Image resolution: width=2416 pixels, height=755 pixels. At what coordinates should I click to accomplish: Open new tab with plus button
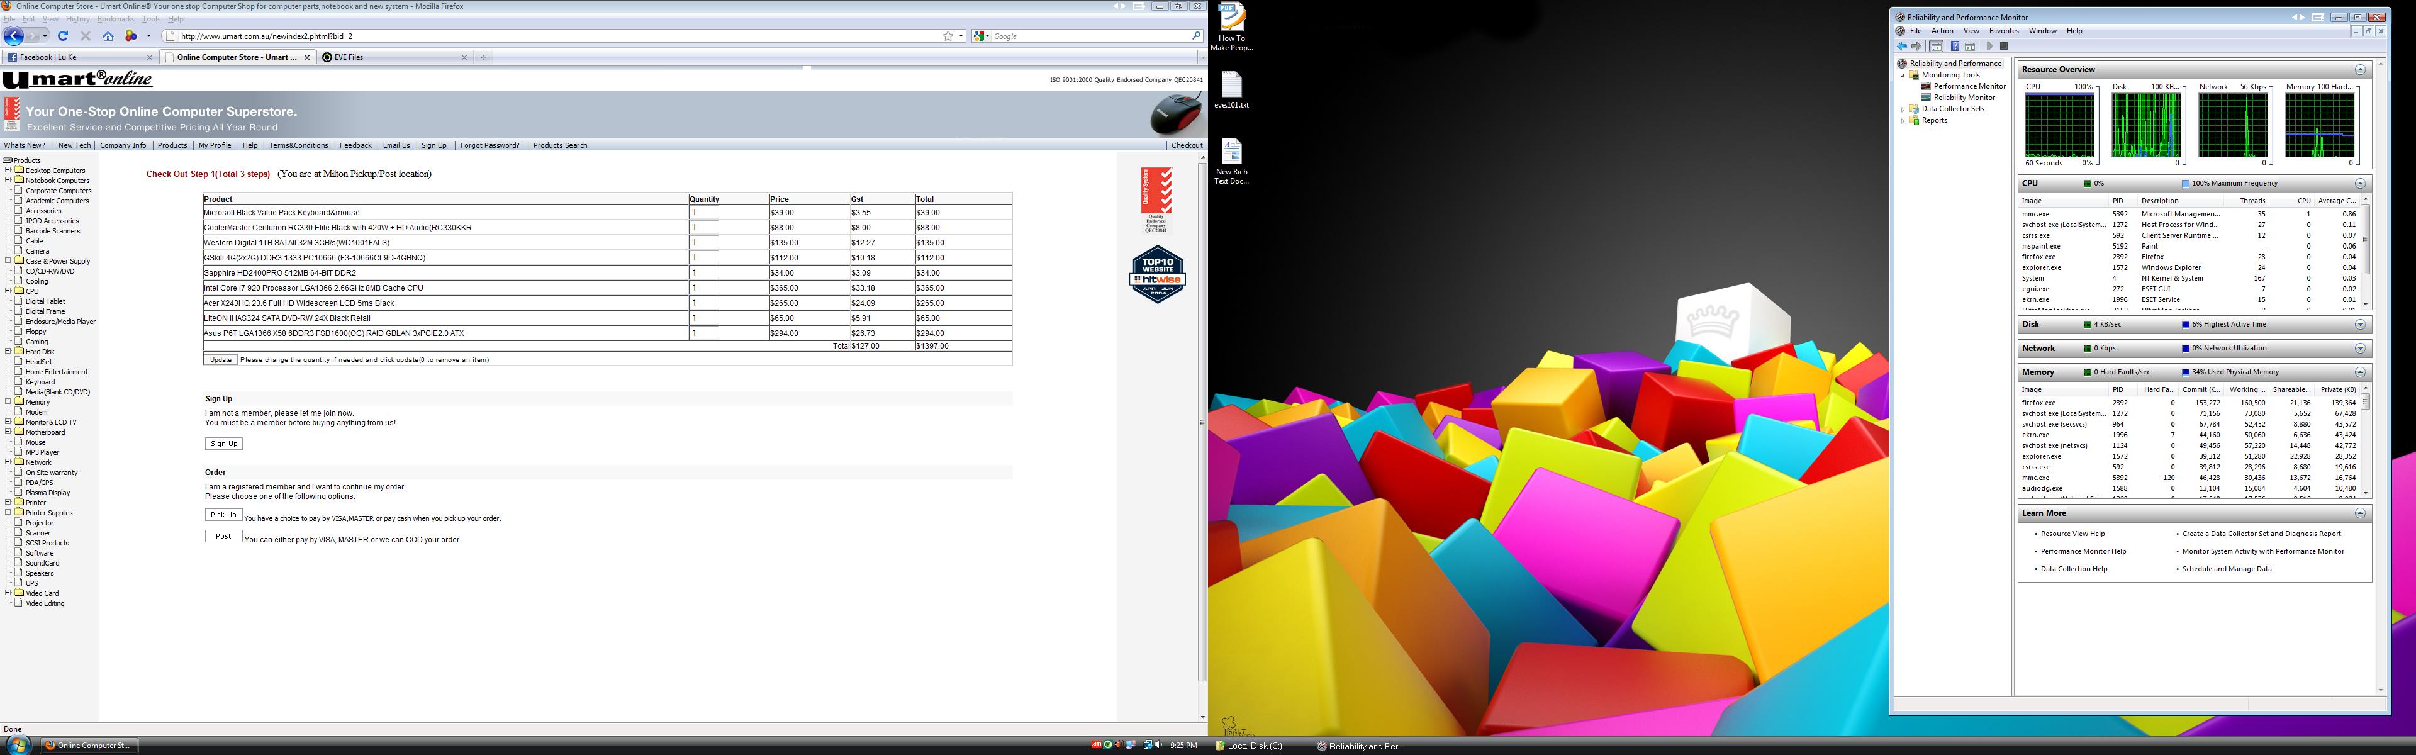(x=484, y=57)
